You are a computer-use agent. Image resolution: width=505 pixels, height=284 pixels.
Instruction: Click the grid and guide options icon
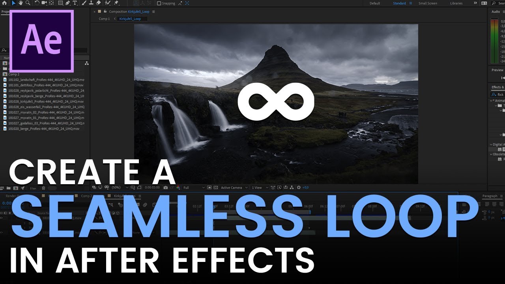pos(133,188)
